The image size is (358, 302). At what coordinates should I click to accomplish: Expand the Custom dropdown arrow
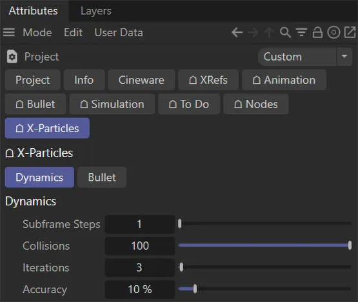click(344, 56)
